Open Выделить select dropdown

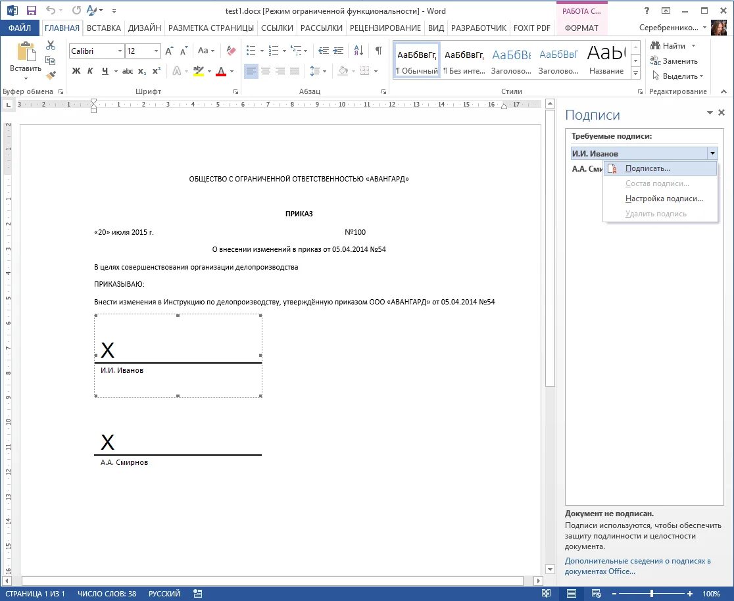[x=677, y=76]
